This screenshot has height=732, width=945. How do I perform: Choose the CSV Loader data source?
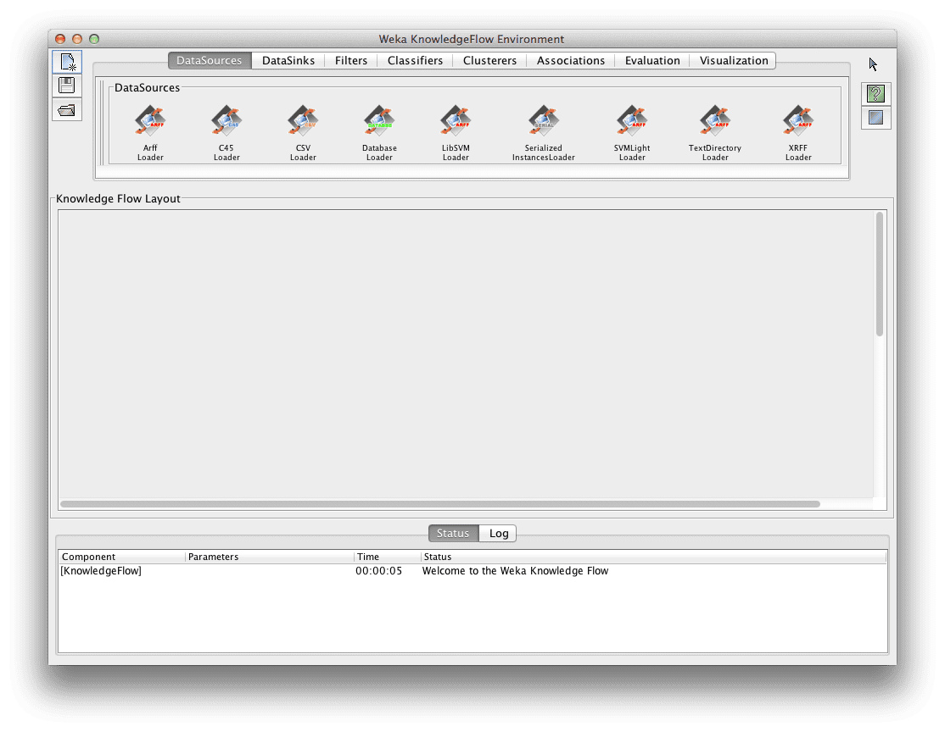[x=303, y=121]
